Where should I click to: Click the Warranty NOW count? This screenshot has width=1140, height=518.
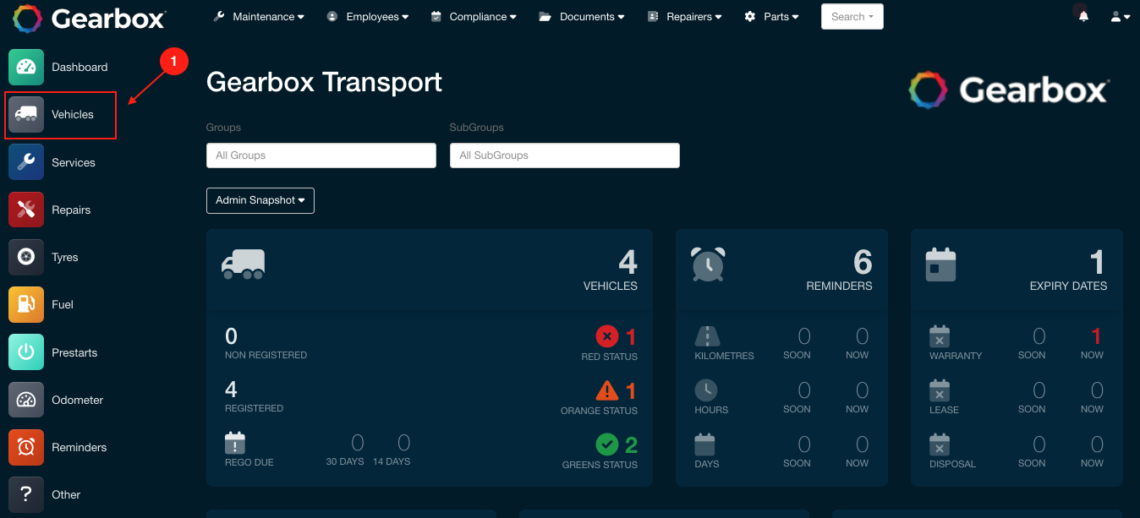click(1096, 336)
